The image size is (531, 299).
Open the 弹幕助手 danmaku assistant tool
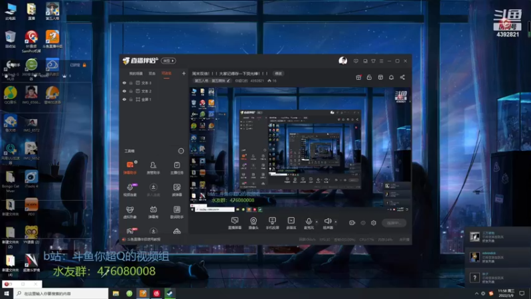(x=129, y=168)
